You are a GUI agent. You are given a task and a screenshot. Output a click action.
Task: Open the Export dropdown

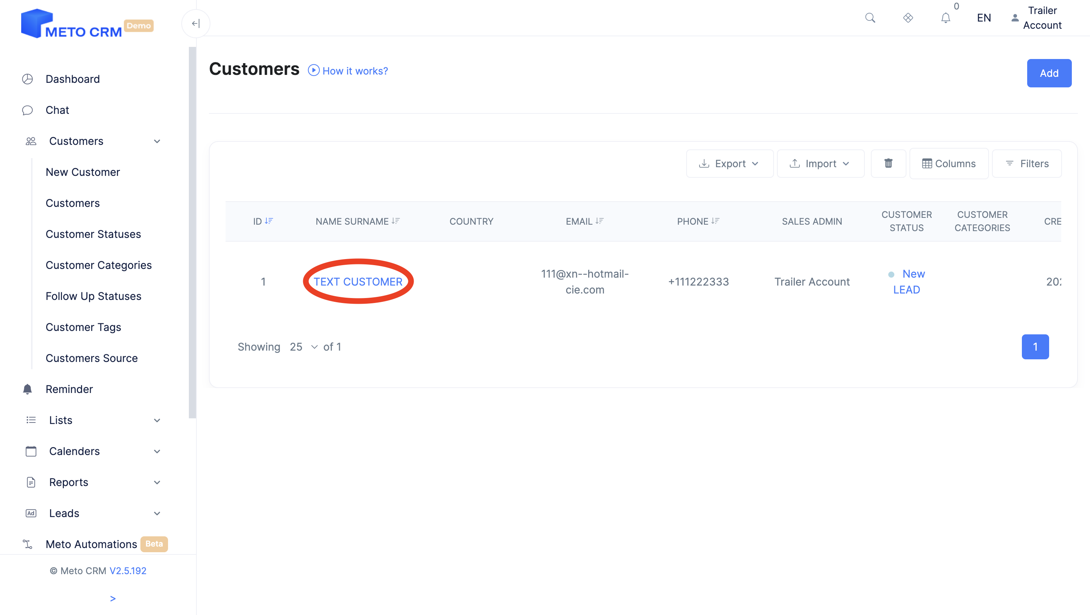[x=729, y=163]
